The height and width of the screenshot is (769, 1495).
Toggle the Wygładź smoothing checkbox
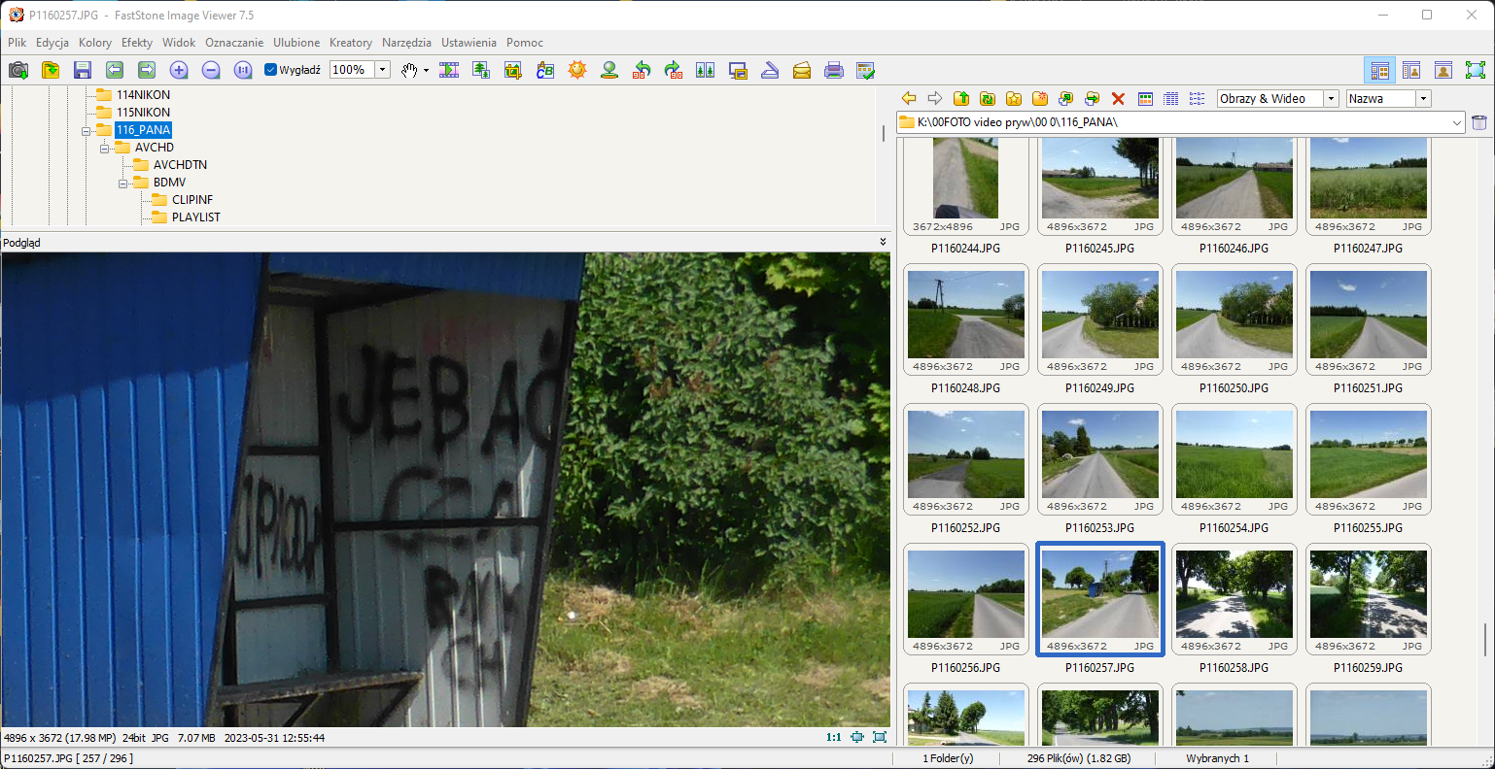click(271, 70)
